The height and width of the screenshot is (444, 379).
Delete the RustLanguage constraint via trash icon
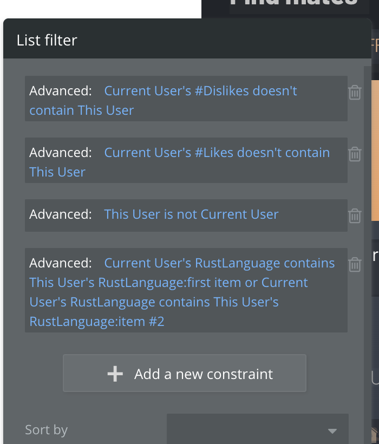pos(355,264)
